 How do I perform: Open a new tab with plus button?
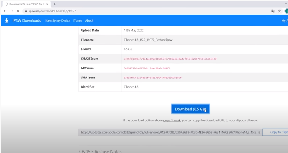[55, 4]
